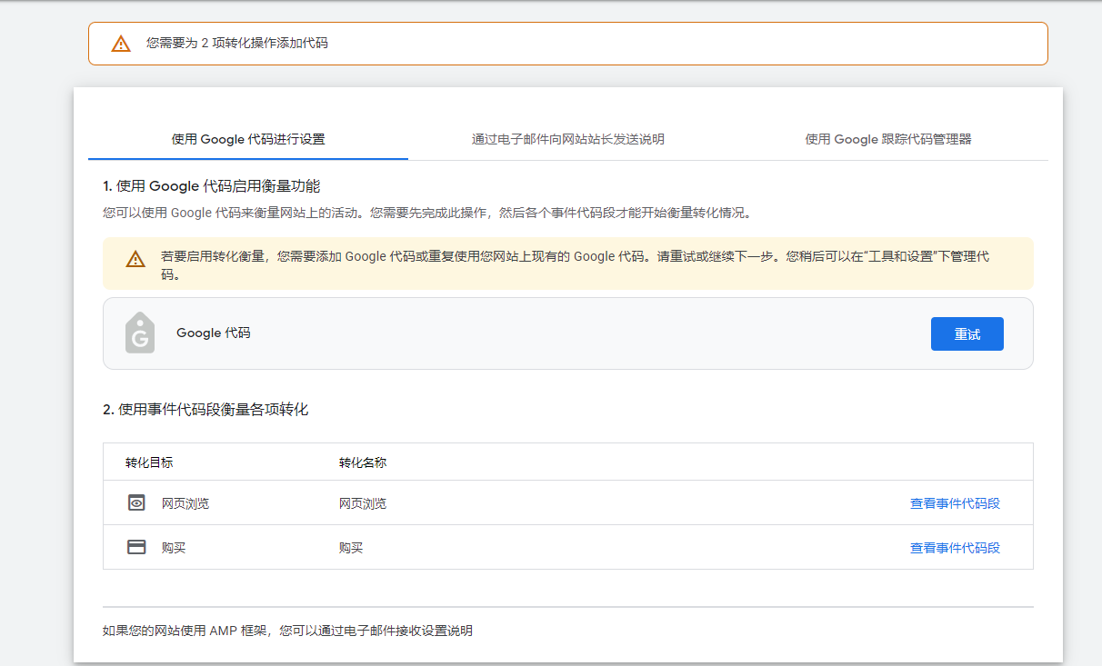Viewport: 1102px width, 666px height.
Task: Click the grey Google tag icon
Action: pos(139,333)
